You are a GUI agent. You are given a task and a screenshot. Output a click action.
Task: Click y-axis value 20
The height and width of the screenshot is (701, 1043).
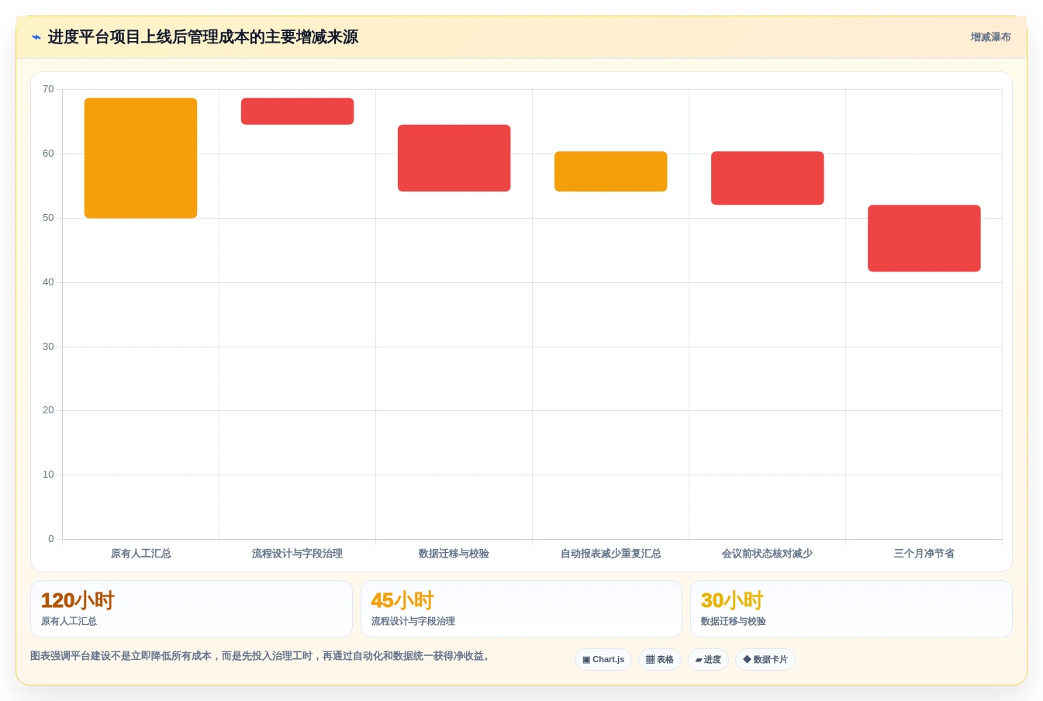[48, 410]
